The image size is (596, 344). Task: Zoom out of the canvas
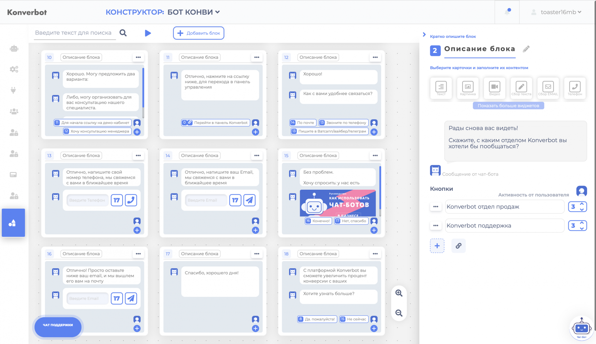coord(399,313)
